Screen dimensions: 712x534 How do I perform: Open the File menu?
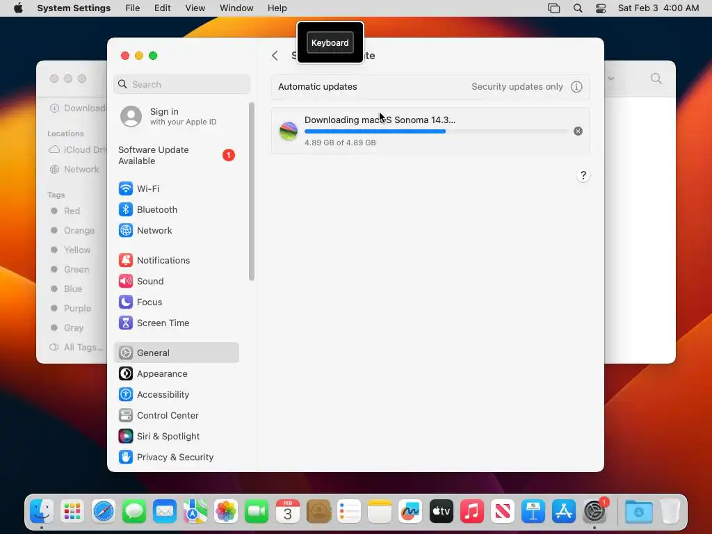(x=133, y=8)
